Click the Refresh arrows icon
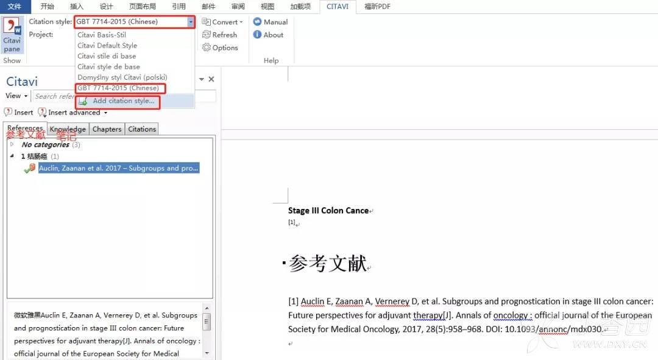 tap(206, 35)
